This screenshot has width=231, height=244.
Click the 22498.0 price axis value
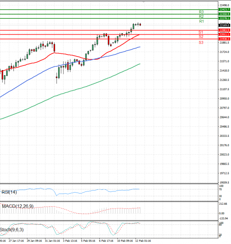[224, 5]
